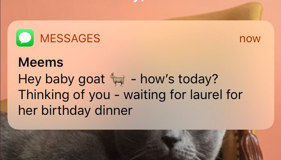Tap the "waiting for laurel for" text
Viewport: 281px width, 160px height.
pyautogui.click(x=183, y=95)
